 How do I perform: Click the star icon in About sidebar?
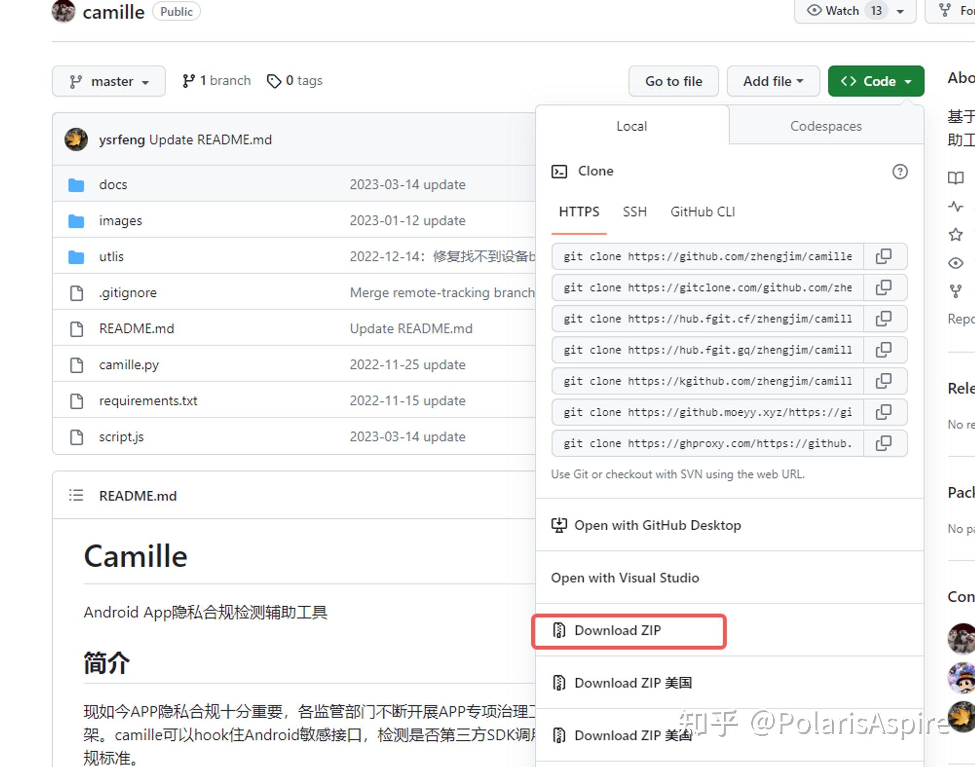pos(955,235)
